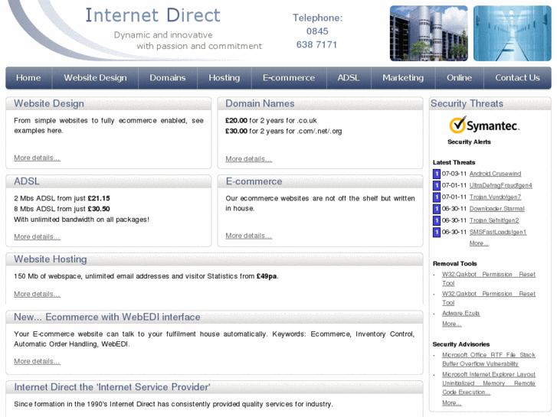The width and height of the screenshot is (557, 417).
Task: Open the Downloader.Starmal threat link
Action: tap(496, 209)
